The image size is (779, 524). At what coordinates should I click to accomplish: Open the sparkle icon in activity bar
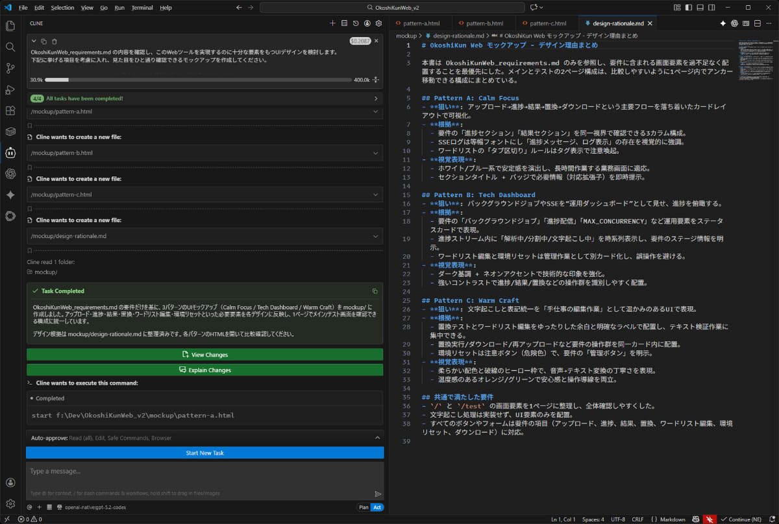click(10, 195)
